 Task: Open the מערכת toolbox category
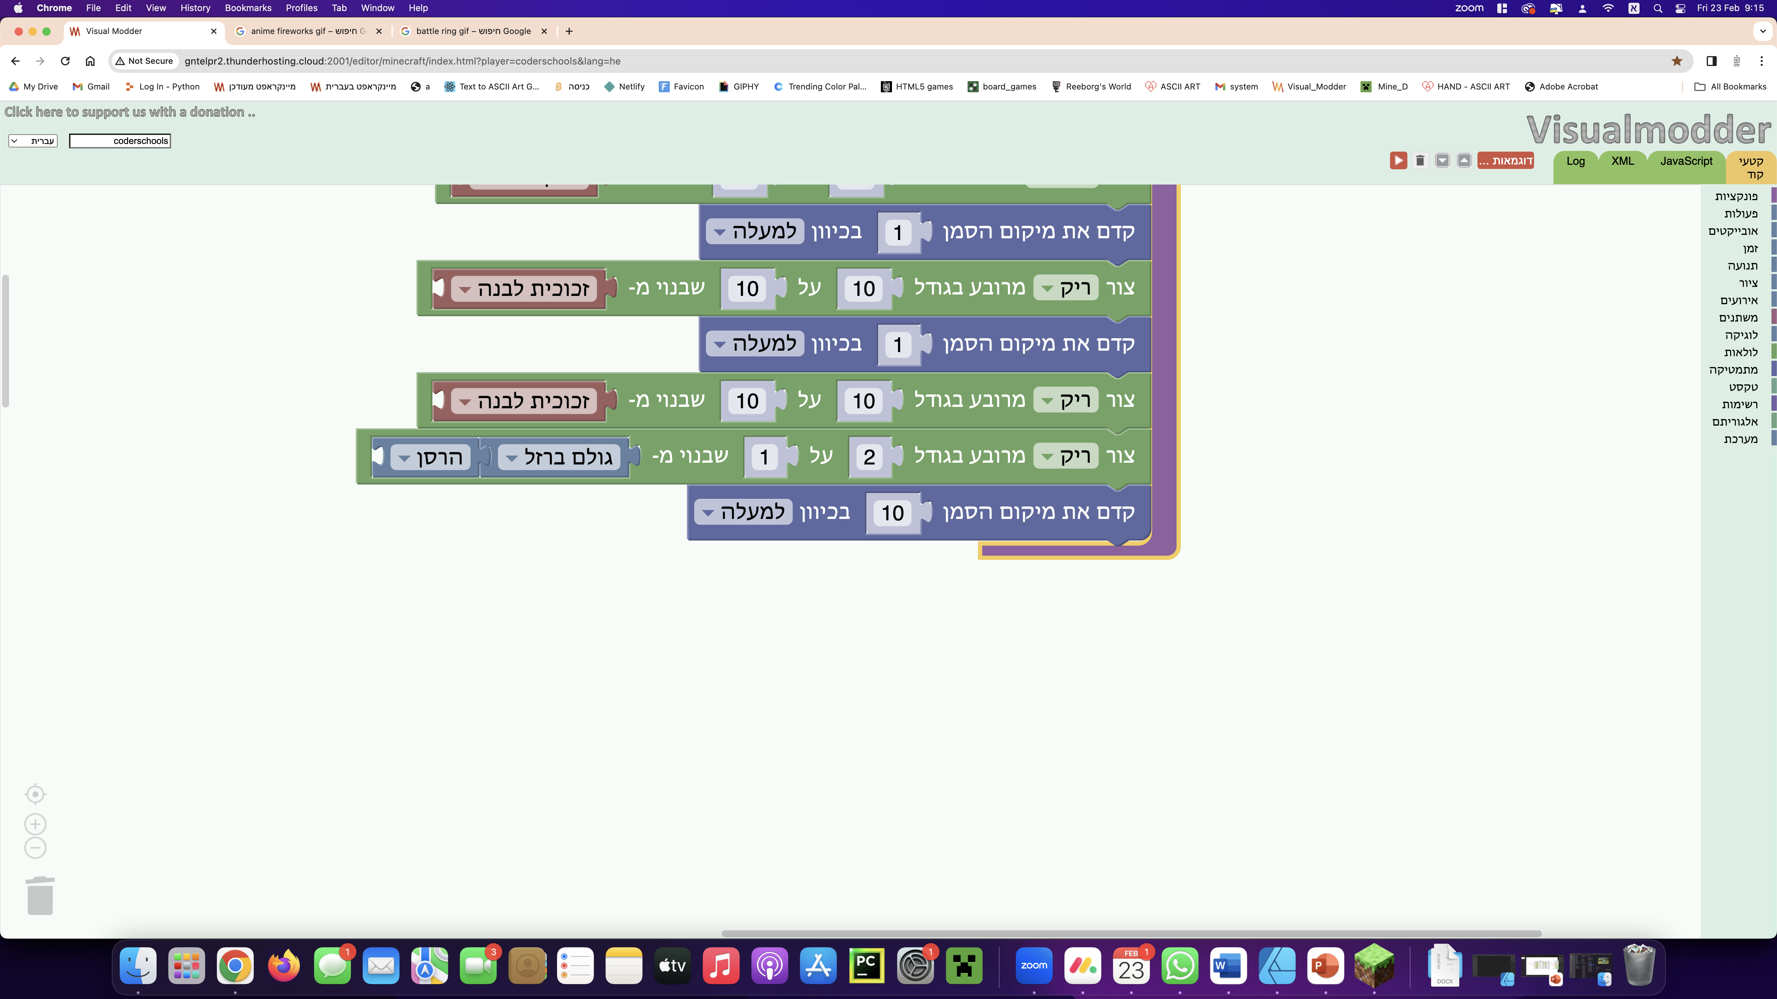pyautogui.click(x=1741, y=439)
